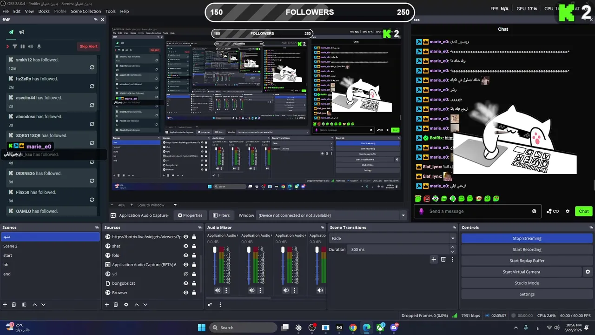Viewport: 595px width, 335px height.
Task: Add a new source with the plus icon
Action: pos(107,305)
